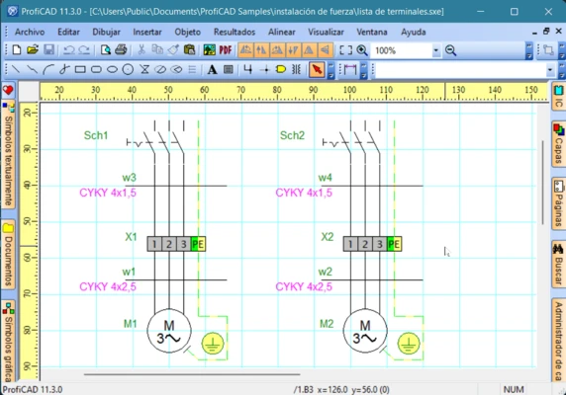Open the empty combo box dropdown arrow
The image size is (566, 395).
pos(550,70)
